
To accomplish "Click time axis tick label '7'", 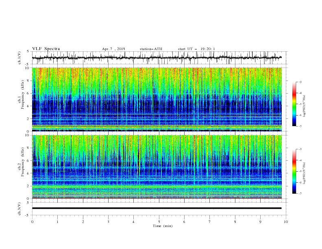I will [x=210, y=222].
